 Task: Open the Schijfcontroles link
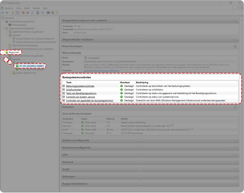coord(74,90)
